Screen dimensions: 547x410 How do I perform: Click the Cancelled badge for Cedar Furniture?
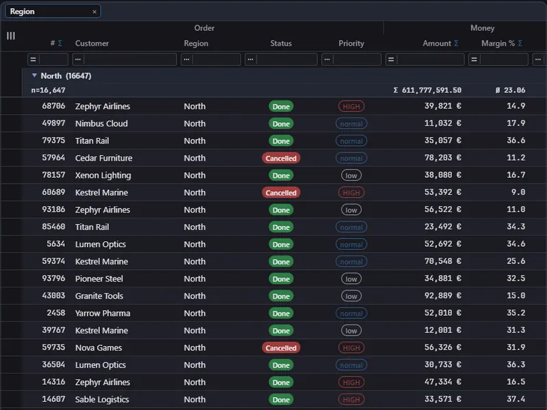pos(281,159)
